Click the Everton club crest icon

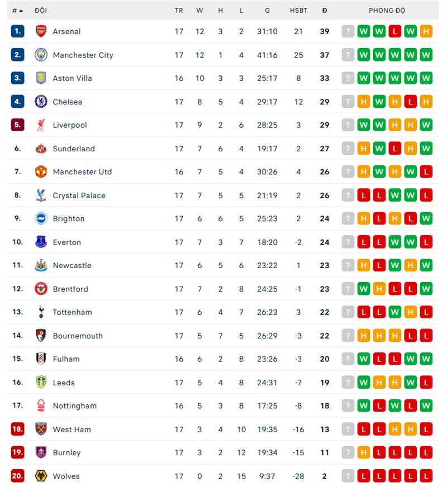[41, 242]
